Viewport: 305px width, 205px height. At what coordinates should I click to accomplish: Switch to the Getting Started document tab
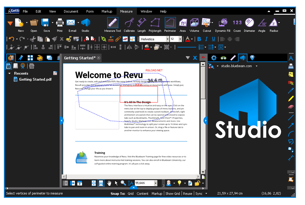[x=80, y=58]
